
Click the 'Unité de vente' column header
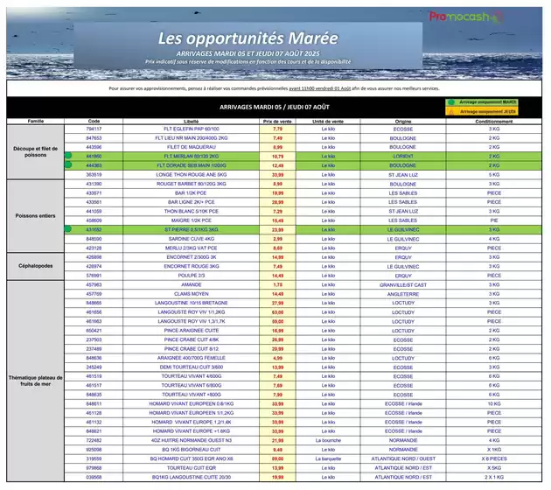pos(328,122)
